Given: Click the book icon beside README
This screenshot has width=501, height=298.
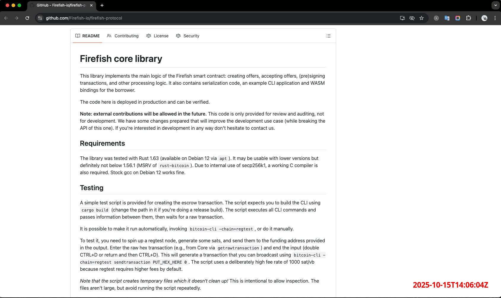Looking at the screenshot, I should [x=78, y=36].
